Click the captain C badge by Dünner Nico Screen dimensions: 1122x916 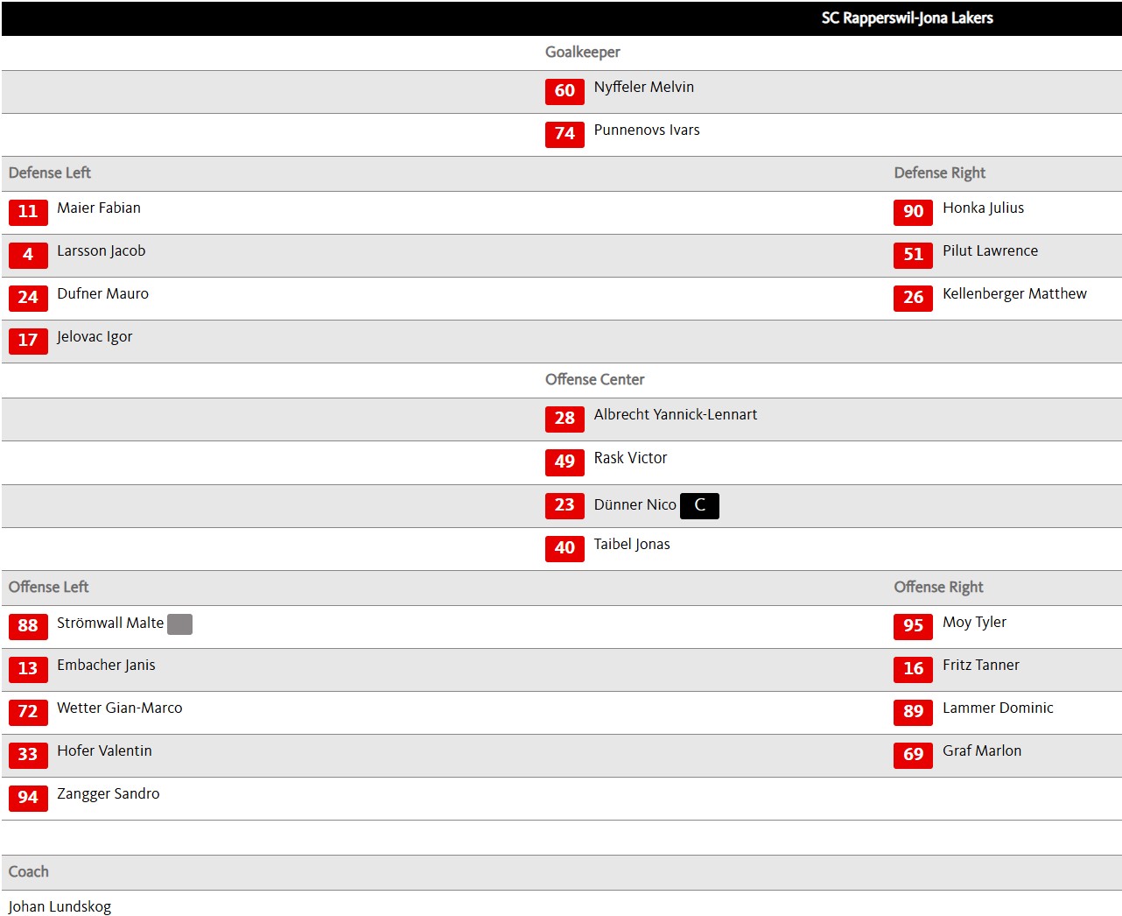(x=699, y=505)
